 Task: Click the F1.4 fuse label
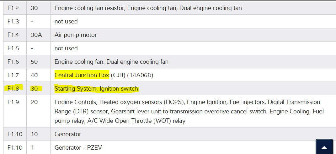click(x=13, y=35)
